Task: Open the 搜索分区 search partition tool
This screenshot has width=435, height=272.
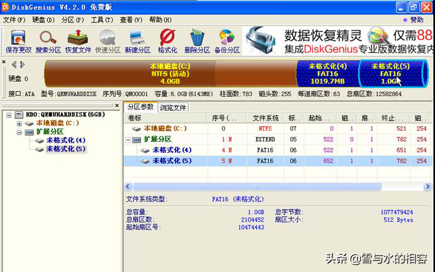Action: tap(48, 41)
